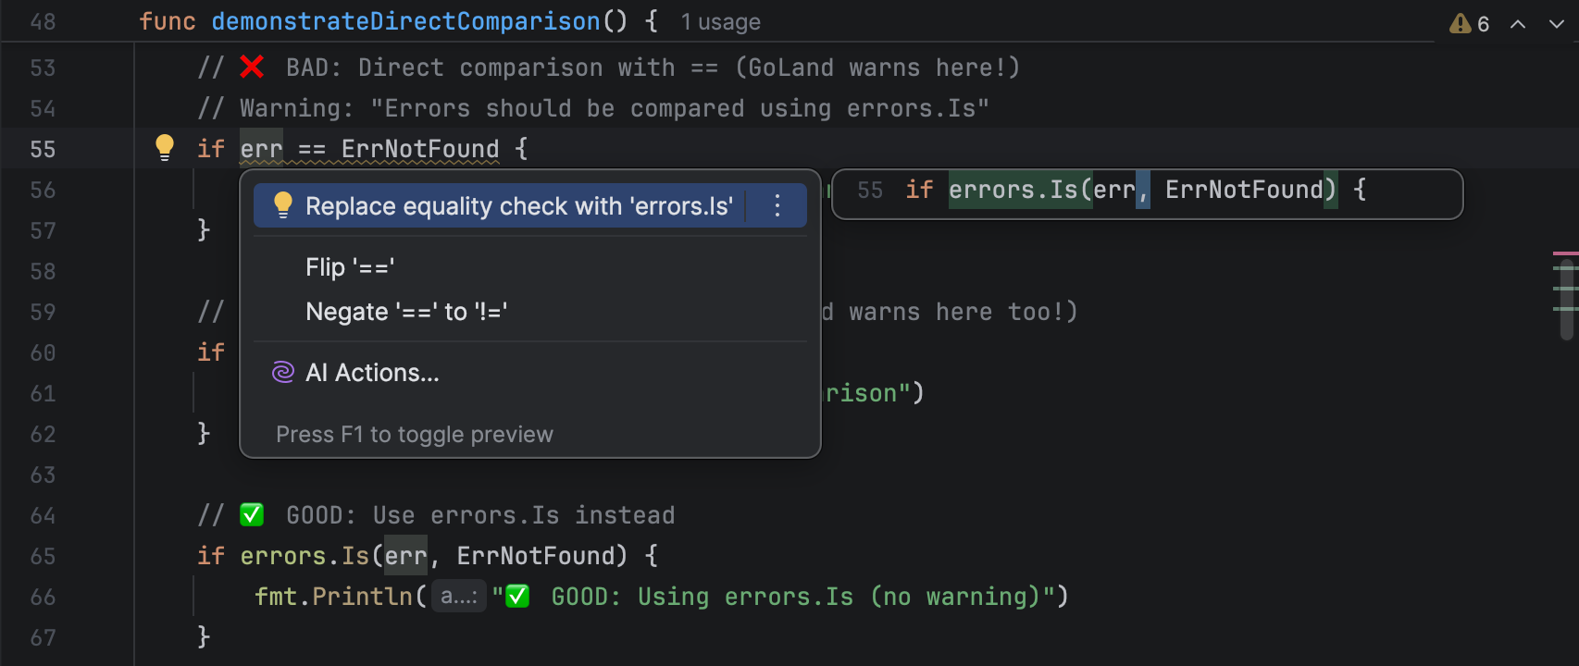
Task: Click the red error stripe mark above scrollbar
Action: click(1564, 253)
